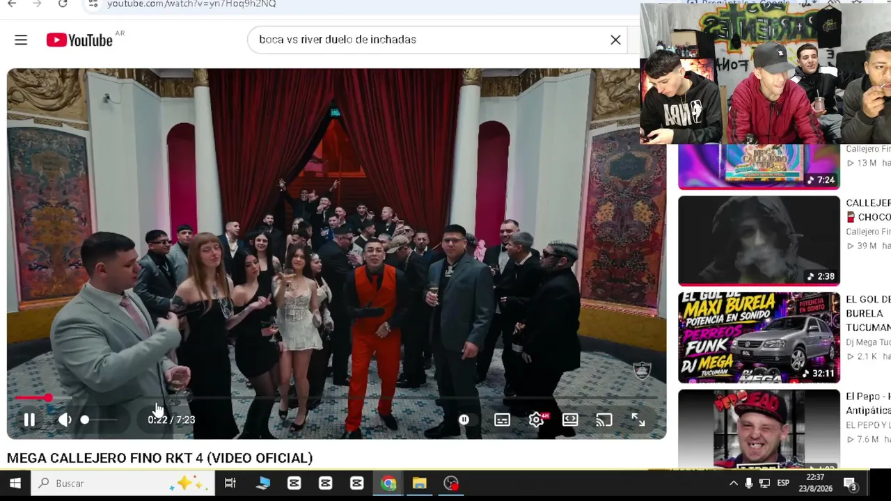Cast video with Play on TV icon

tap(604, 420)
